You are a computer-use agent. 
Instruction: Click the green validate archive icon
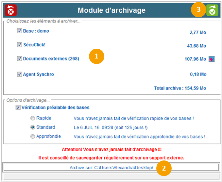click(x=212, y=10)
